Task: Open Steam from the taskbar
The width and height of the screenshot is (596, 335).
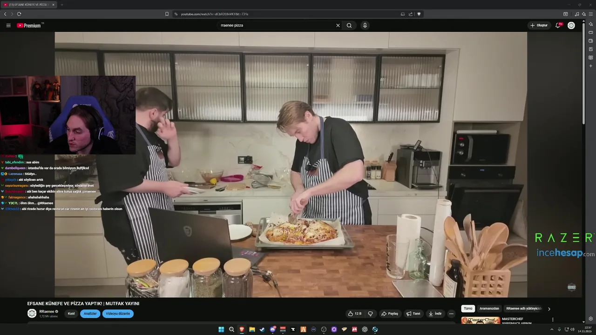Action: pyautogui.click(x=262, y=329)
